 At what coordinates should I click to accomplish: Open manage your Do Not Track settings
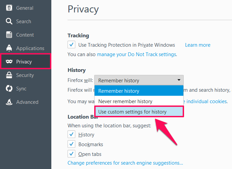click(x=136, y=54)
